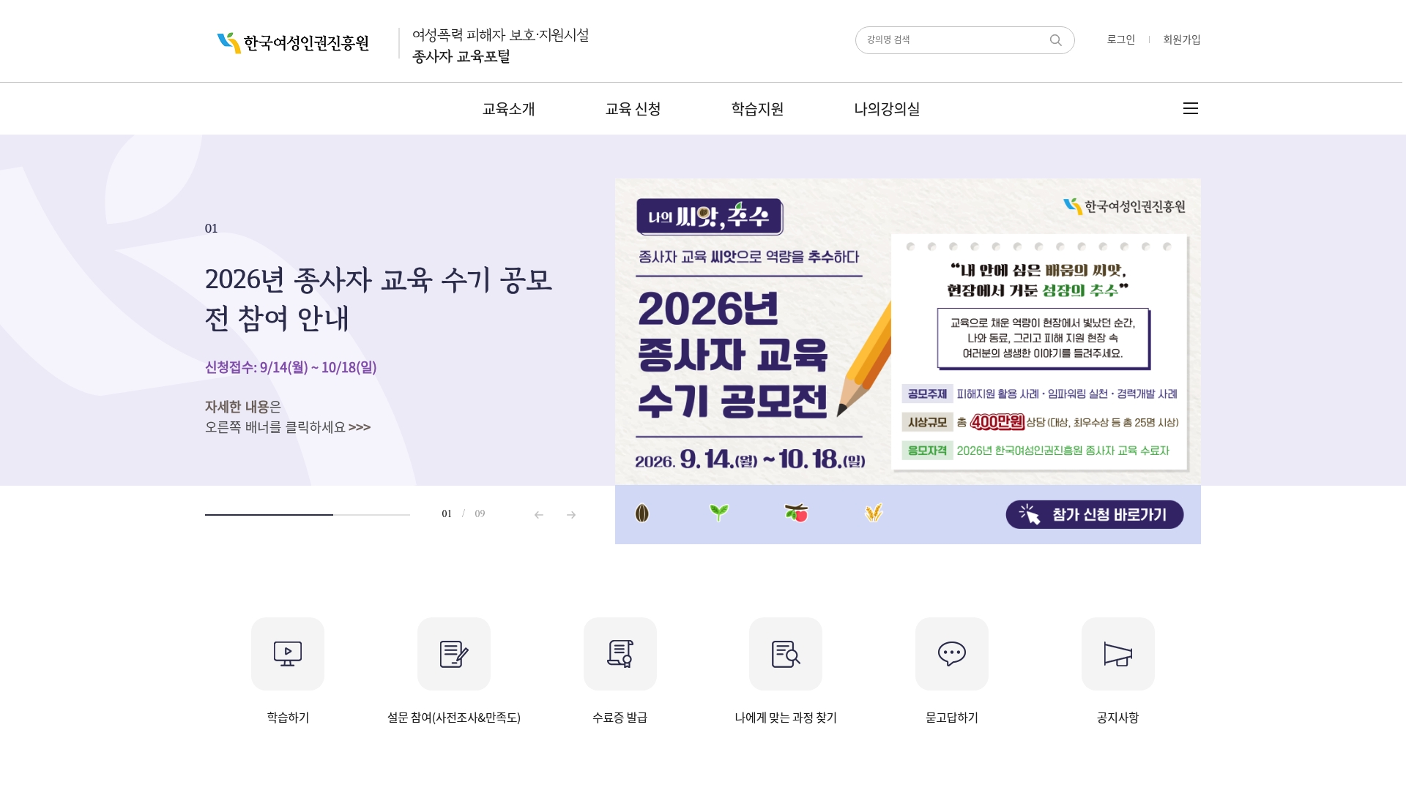This screenshot has height=790, width=1406.
Task: Click the 학습하기 label
Action: (288, 718)
